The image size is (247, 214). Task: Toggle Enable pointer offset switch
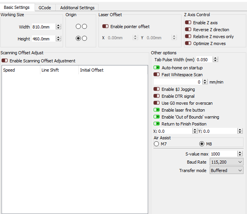pos(105,26)
